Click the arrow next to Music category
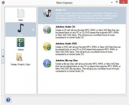Viewport: 129px width, 105px height. [34, 30]
